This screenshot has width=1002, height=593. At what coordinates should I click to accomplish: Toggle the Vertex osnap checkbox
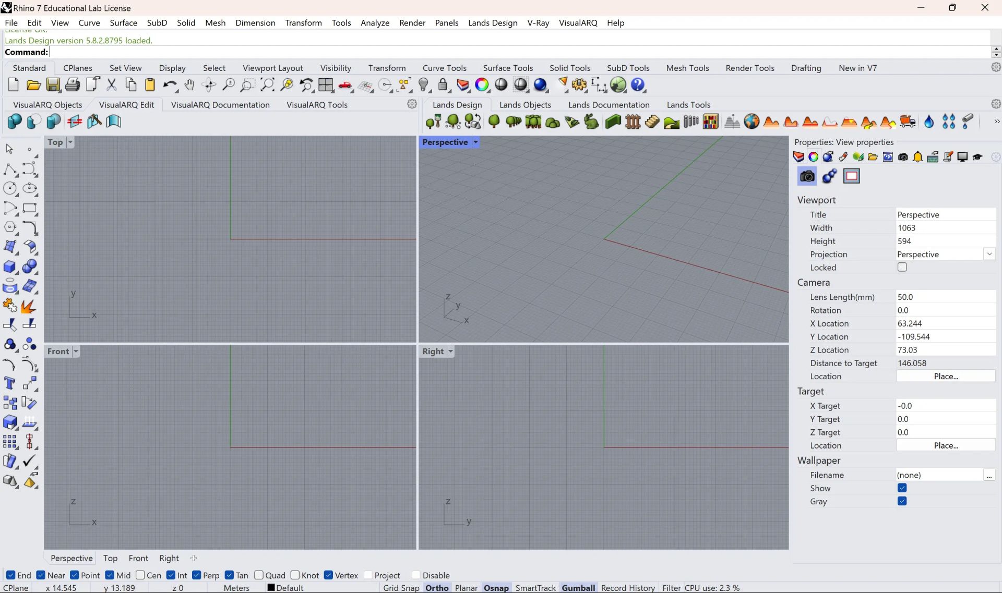[x=328, y=575]
